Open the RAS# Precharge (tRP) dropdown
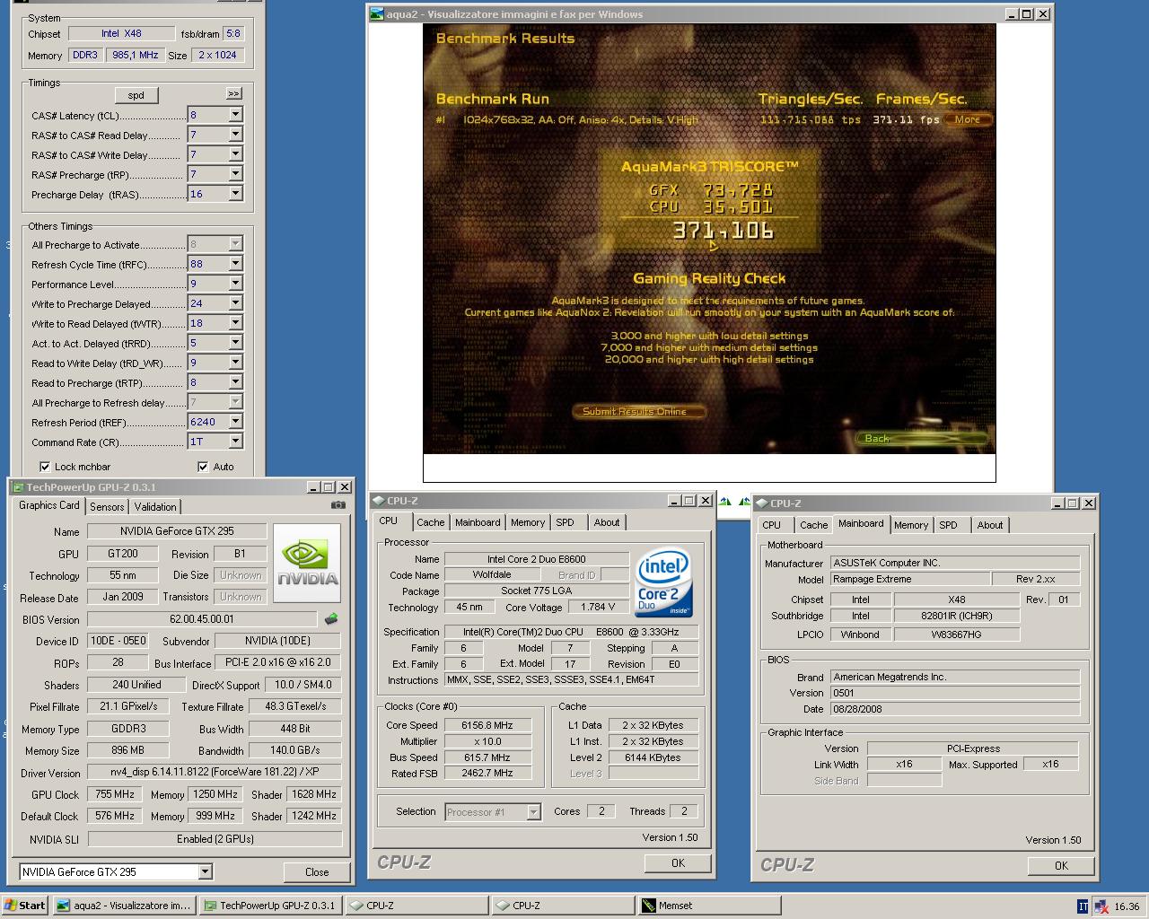Viewport: 1149px width, 919px height. pos(235,174)
